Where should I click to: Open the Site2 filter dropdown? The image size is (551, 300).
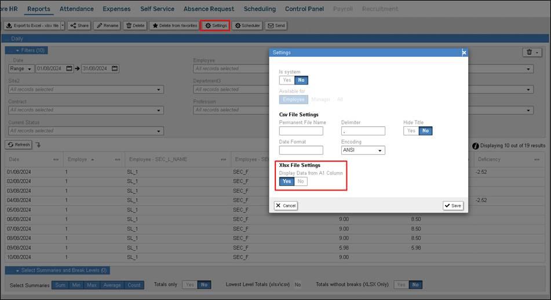pyautogui.click(x=86, y=90)
